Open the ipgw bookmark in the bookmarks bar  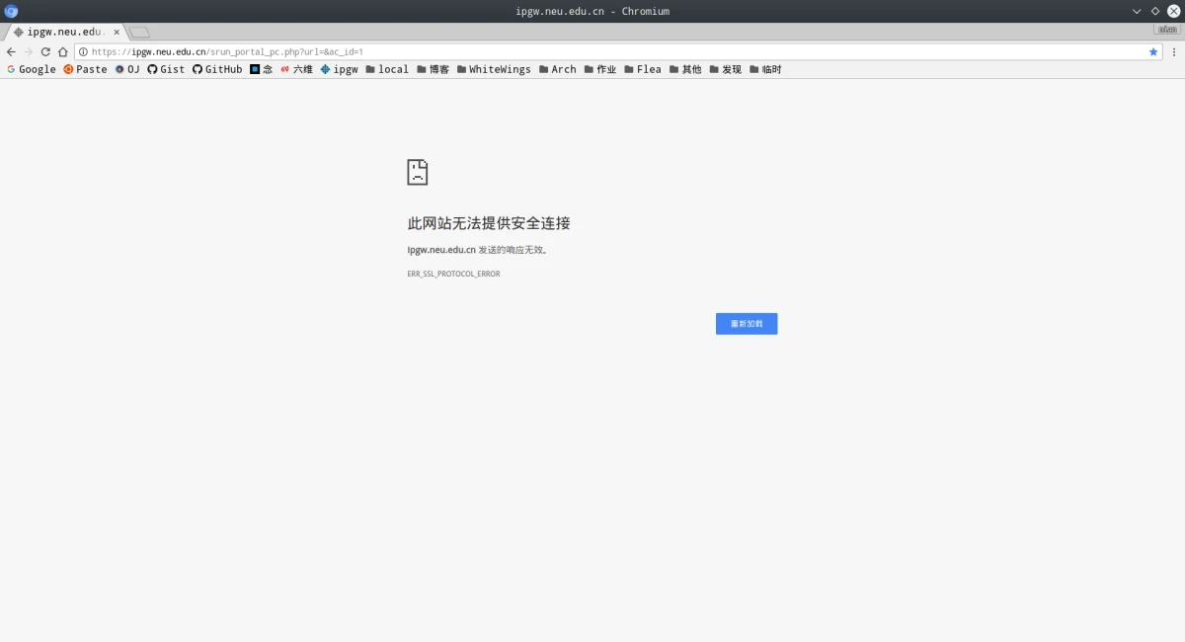[339, 69]
